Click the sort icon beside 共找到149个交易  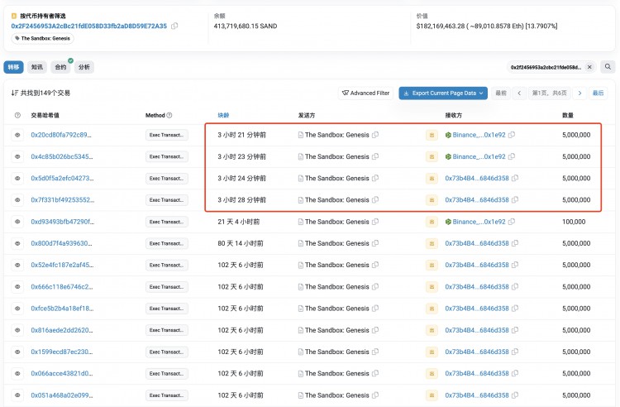pos(14,93)
